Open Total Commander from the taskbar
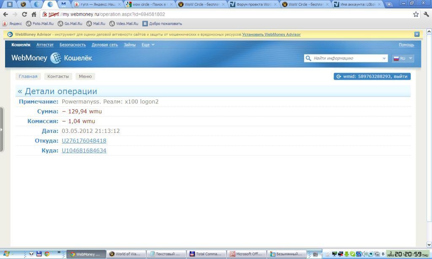Viewport: 432px width, 259px height. click(x=205, y=254)
